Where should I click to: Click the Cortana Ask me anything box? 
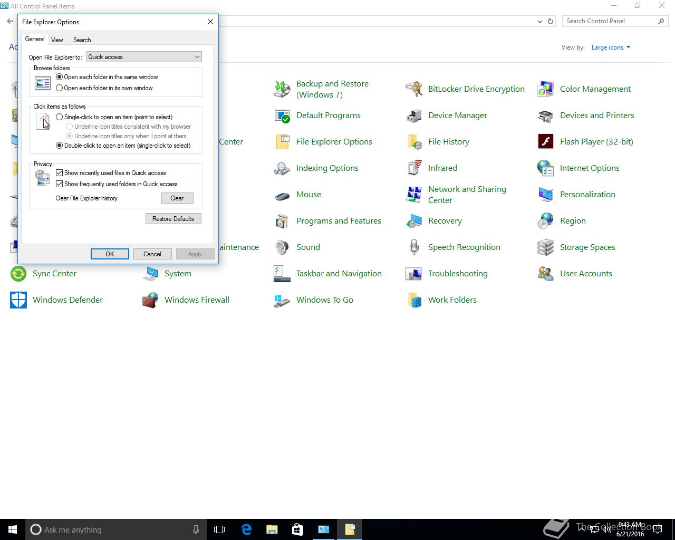point(116,529)
